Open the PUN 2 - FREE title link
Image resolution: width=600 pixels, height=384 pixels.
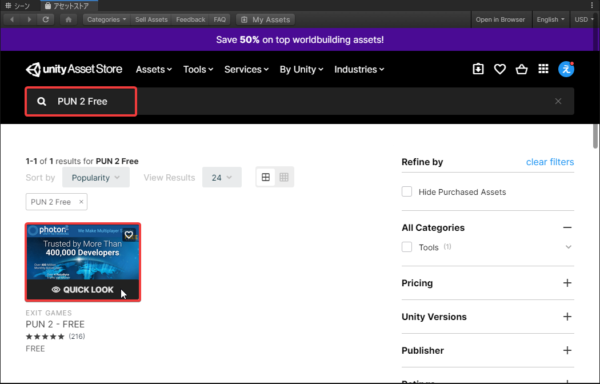point(55,325)
